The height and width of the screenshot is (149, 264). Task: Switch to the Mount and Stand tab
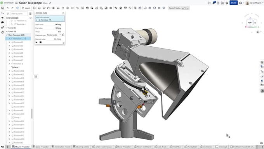tap(142, 147)
